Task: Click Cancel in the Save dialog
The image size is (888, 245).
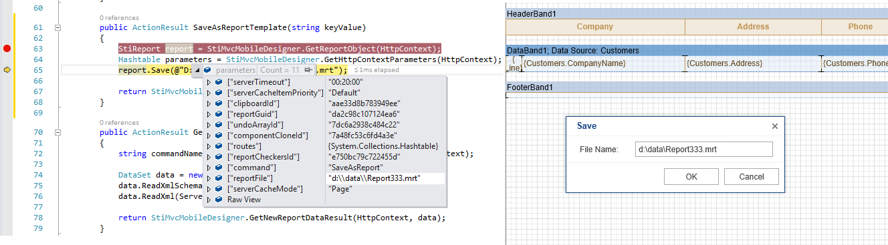Action: (x=752, y=176)
